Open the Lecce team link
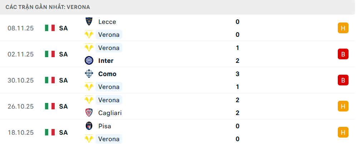356x144 pixels. [x=107, y=22]
